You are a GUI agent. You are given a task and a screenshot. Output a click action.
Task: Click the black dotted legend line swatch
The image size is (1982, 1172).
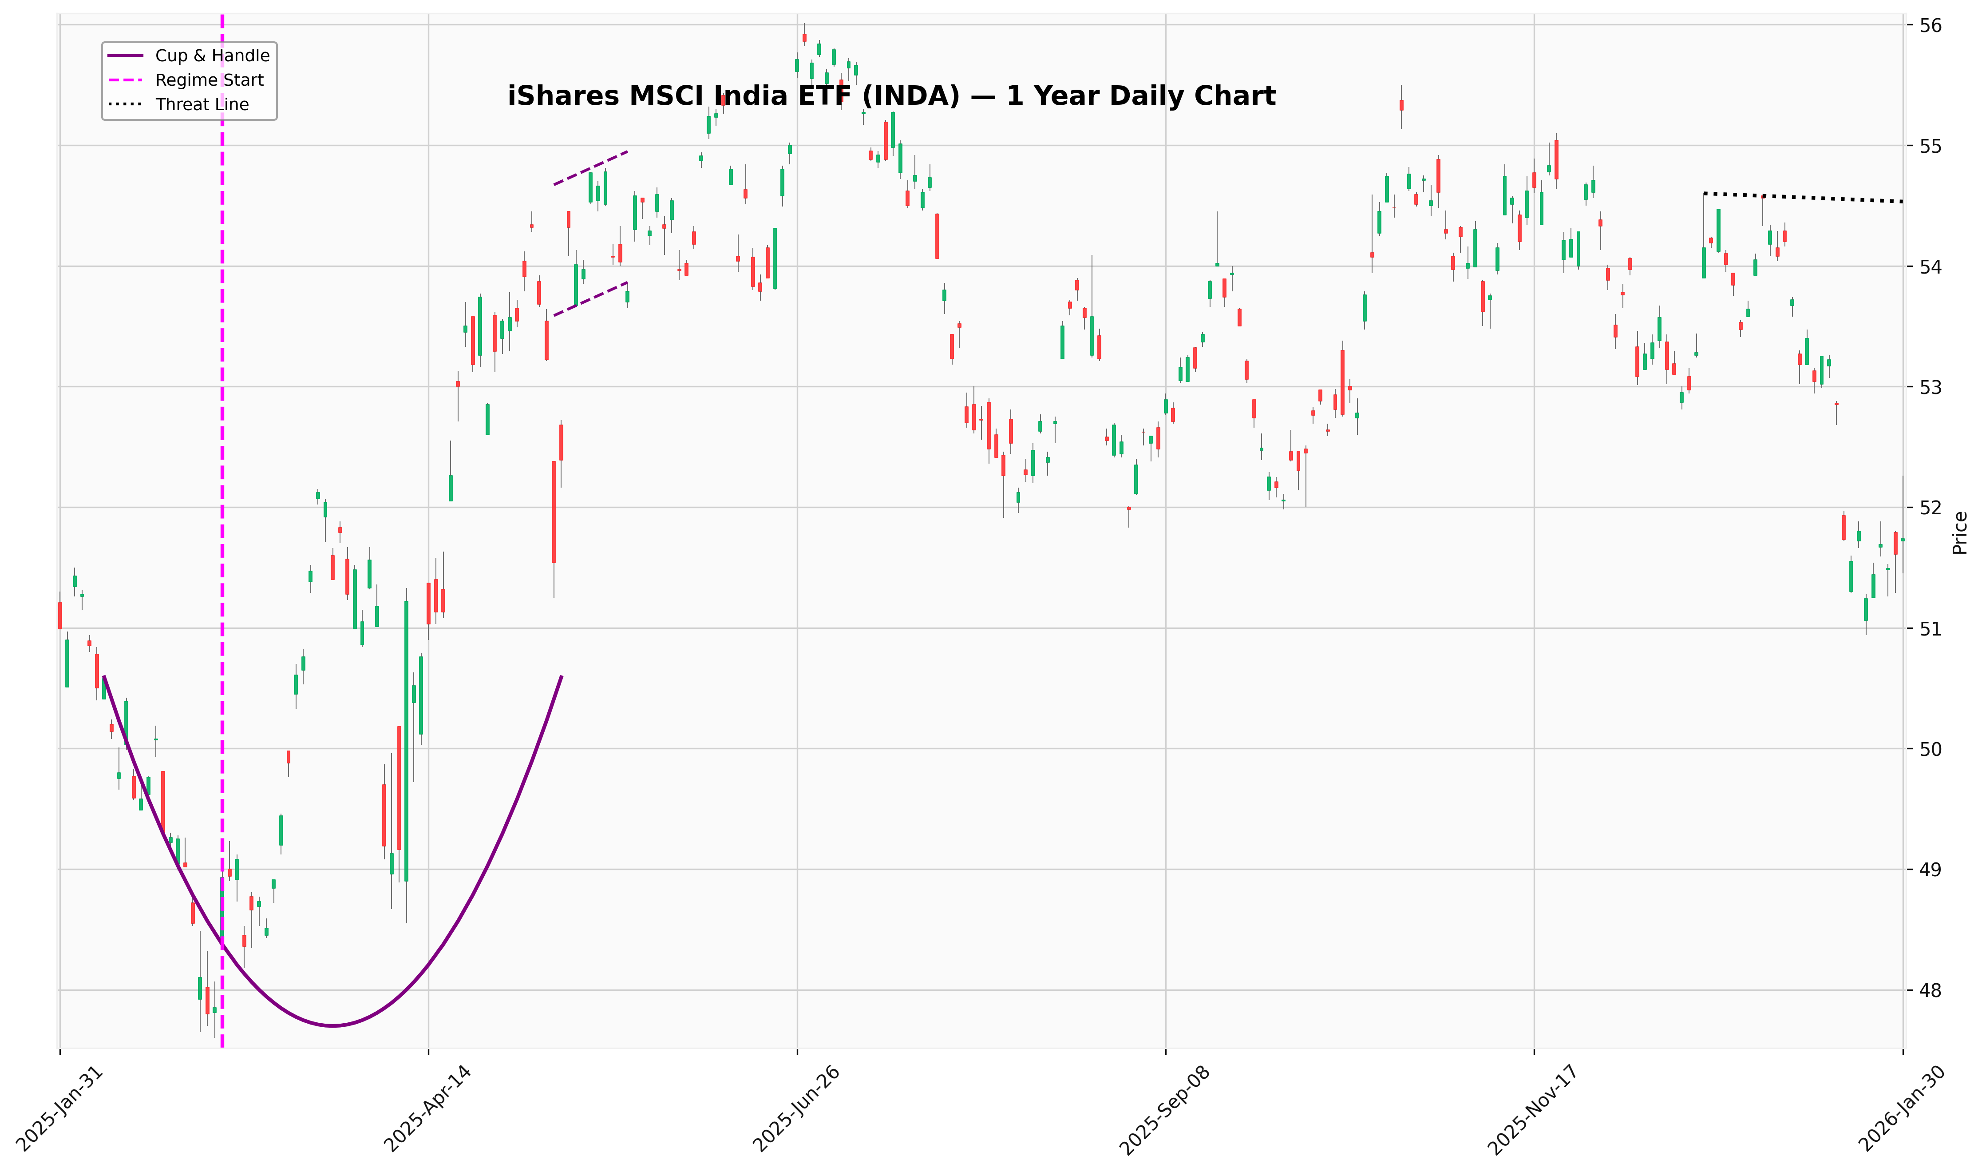[x=126, y=104]
